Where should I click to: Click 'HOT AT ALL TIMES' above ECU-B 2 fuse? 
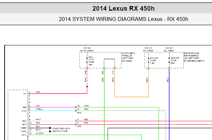point(148,49)
